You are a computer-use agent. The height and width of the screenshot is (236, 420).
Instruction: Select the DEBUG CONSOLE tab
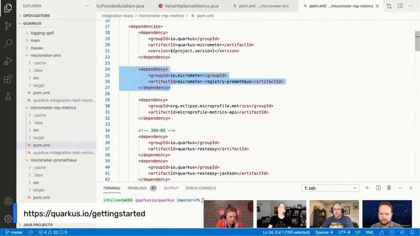(200, 188)
